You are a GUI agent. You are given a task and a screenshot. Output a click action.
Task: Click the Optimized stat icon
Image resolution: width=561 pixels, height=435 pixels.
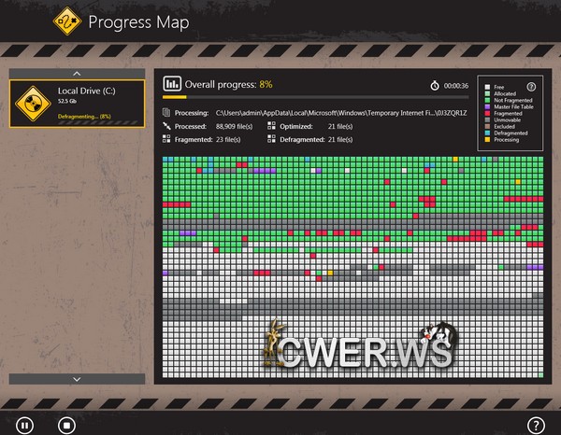point(272,125)
